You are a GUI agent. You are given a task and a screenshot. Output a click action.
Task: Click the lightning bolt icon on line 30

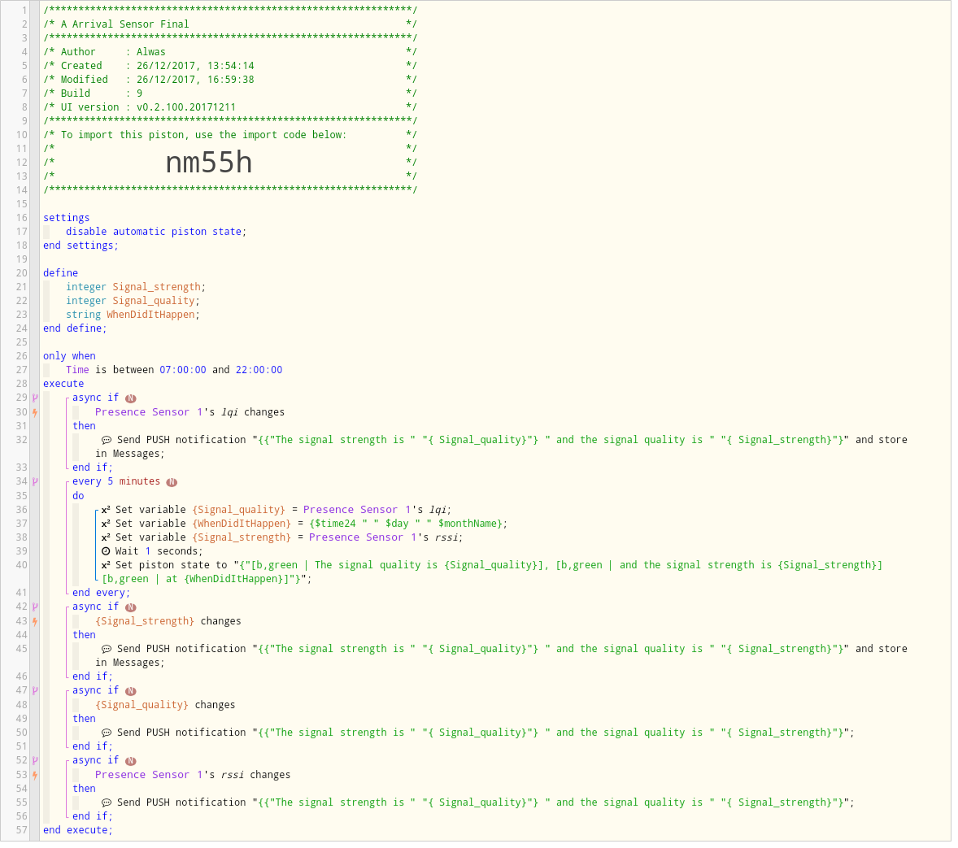[x=35, y=415]
